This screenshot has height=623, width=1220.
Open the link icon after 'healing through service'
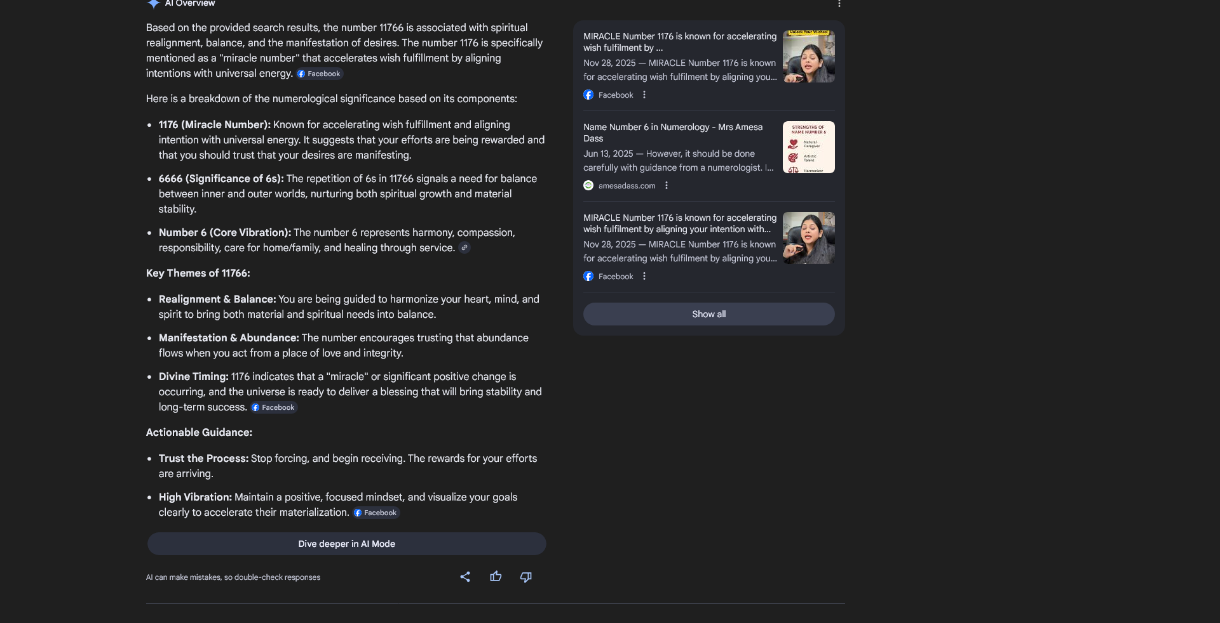[x=464, y=248]
